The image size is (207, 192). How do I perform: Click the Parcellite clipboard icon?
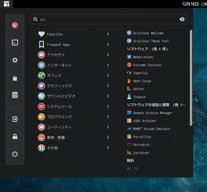click(x=129, y=136)
